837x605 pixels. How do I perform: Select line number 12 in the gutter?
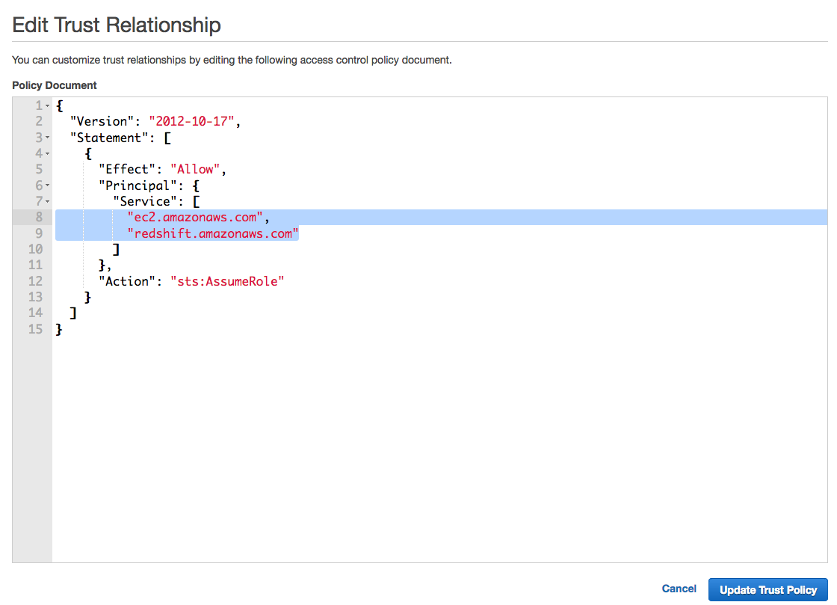pyautogui.click(x=35, y=281)
